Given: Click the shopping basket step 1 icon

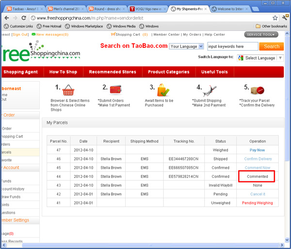Looking at the screenshot, I should 68,90.
